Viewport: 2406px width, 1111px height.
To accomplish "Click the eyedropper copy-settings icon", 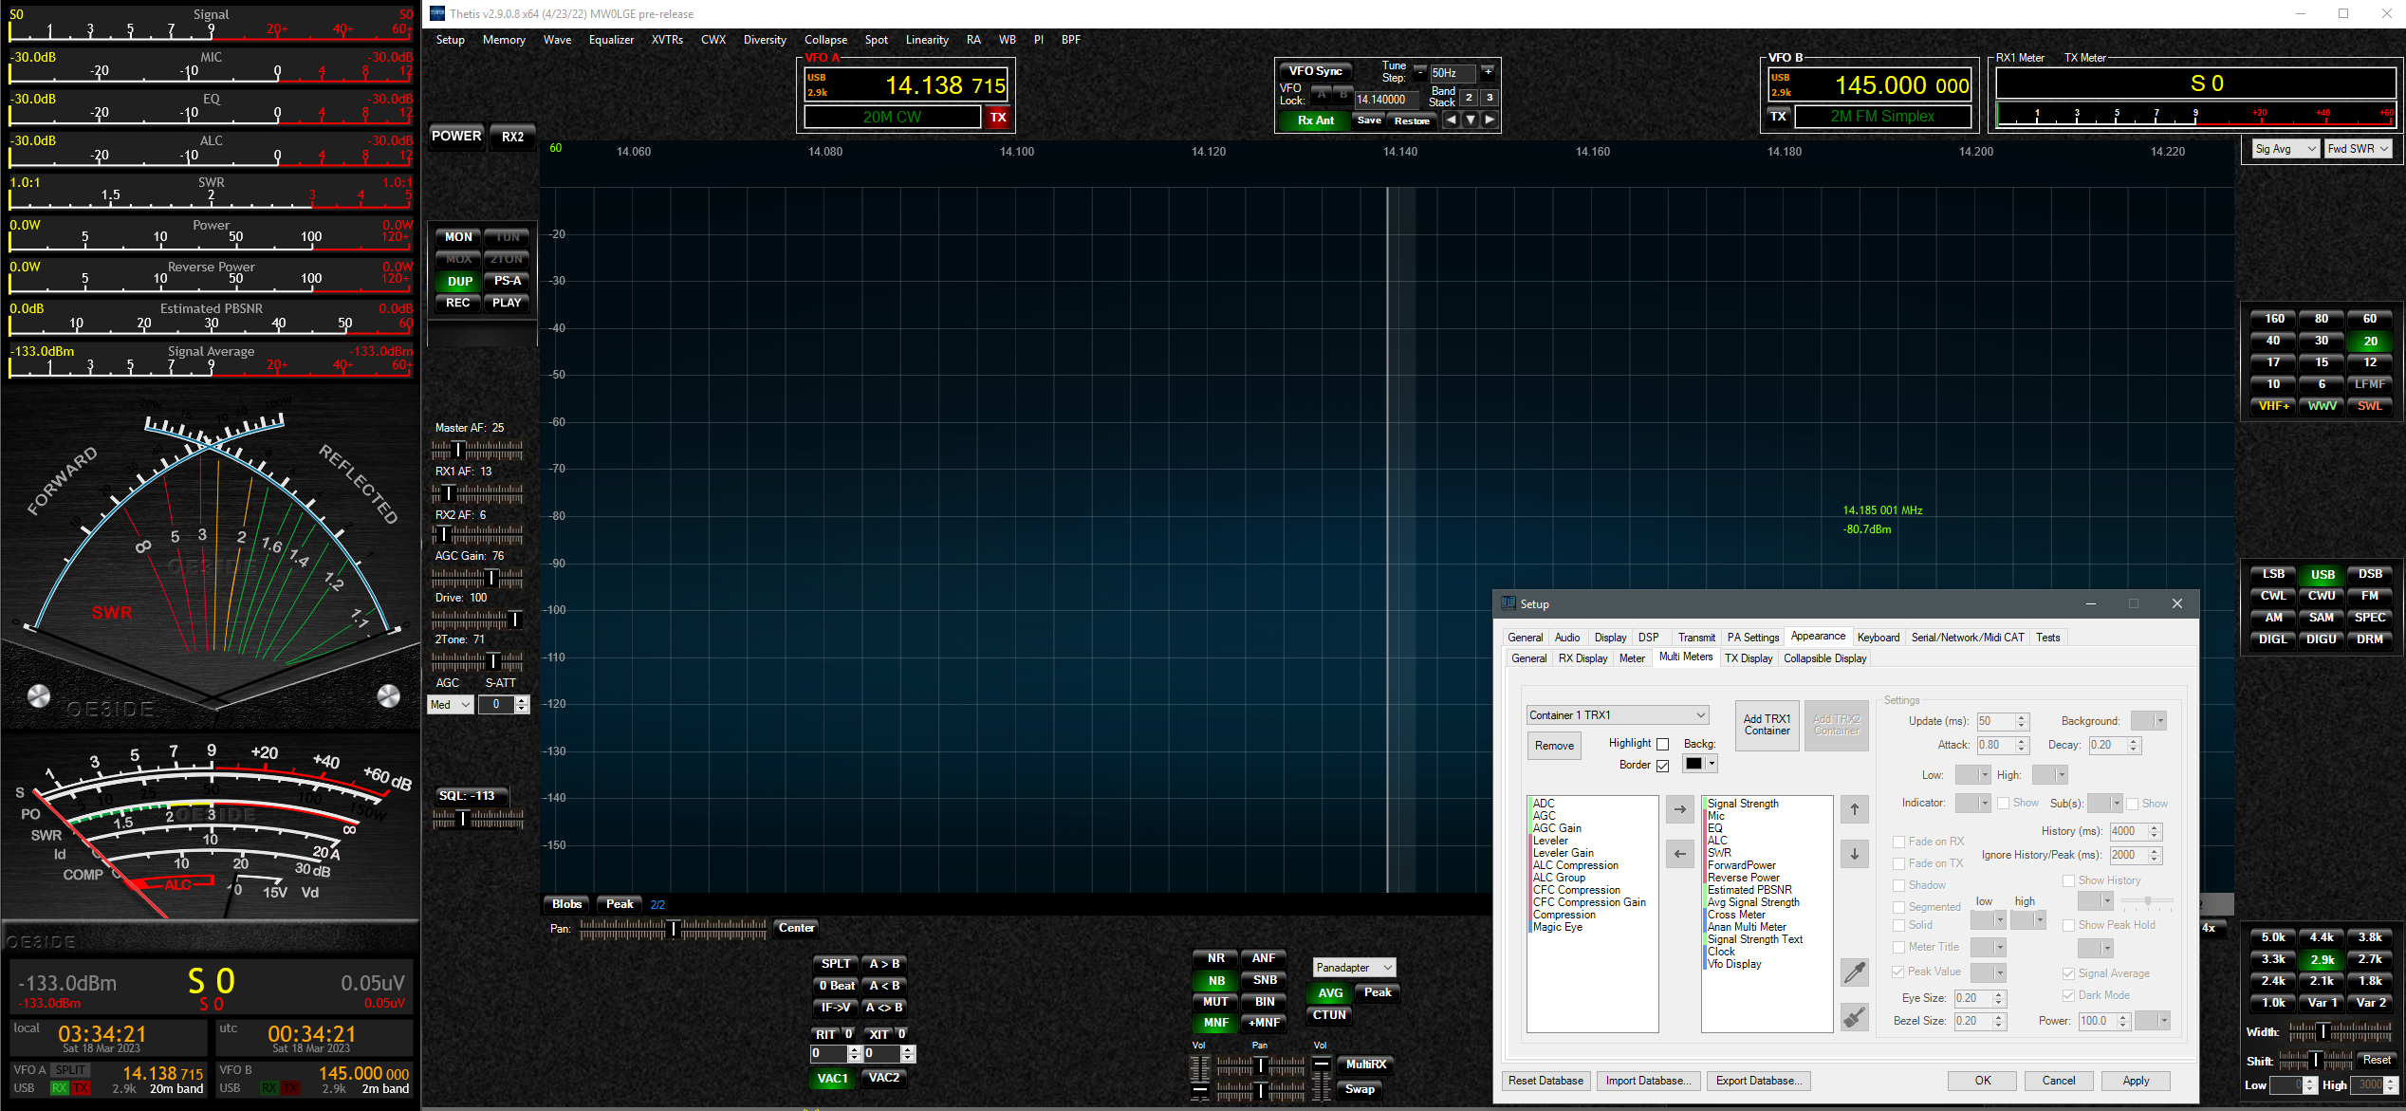I will [x=1854, y=972].
